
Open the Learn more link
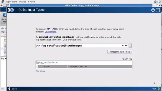point(51,32)
